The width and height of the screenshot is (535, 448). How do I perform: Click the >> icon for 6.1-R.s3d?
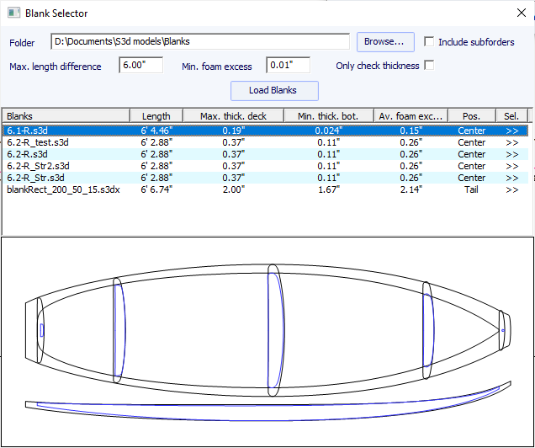point(512,131)
